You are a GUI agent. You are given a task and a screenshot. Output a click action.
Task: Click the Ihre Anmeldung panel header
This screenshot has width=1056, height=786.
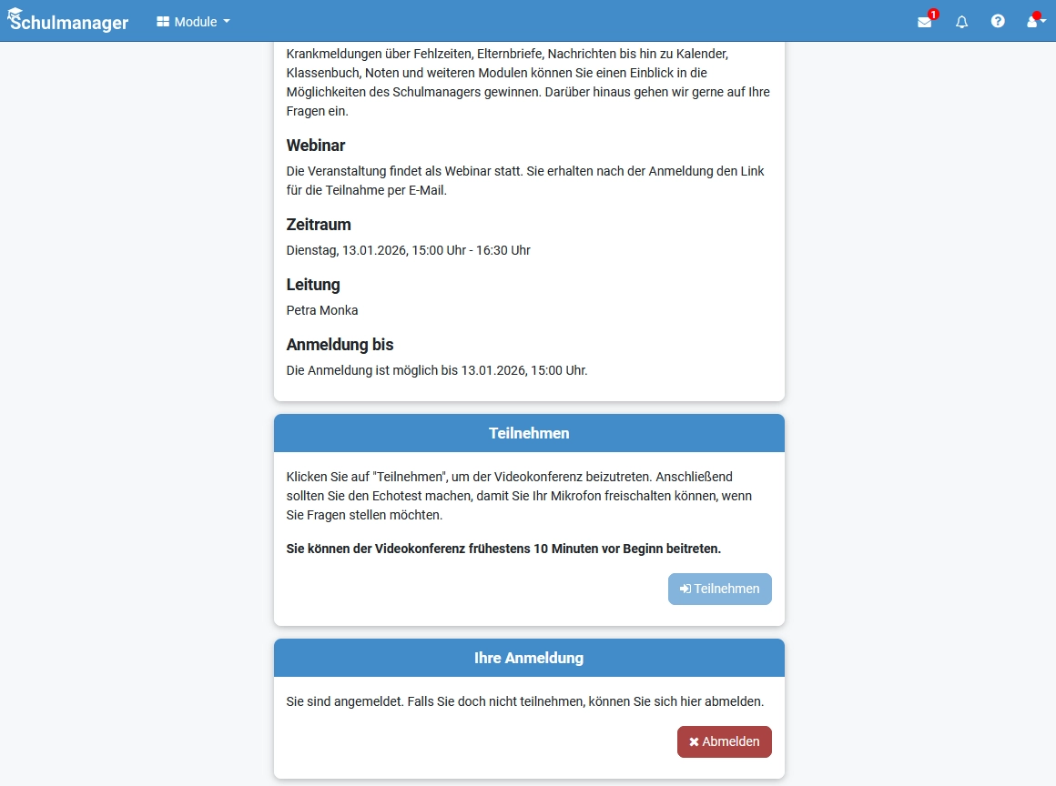(529, 658)
